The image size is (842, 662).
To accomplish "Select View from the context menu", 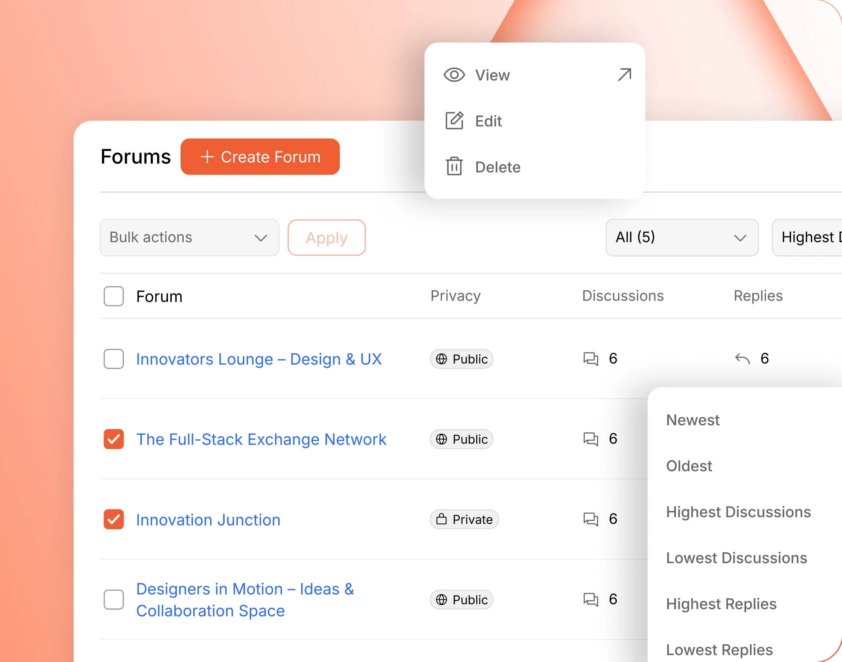I will coord(535,75).
